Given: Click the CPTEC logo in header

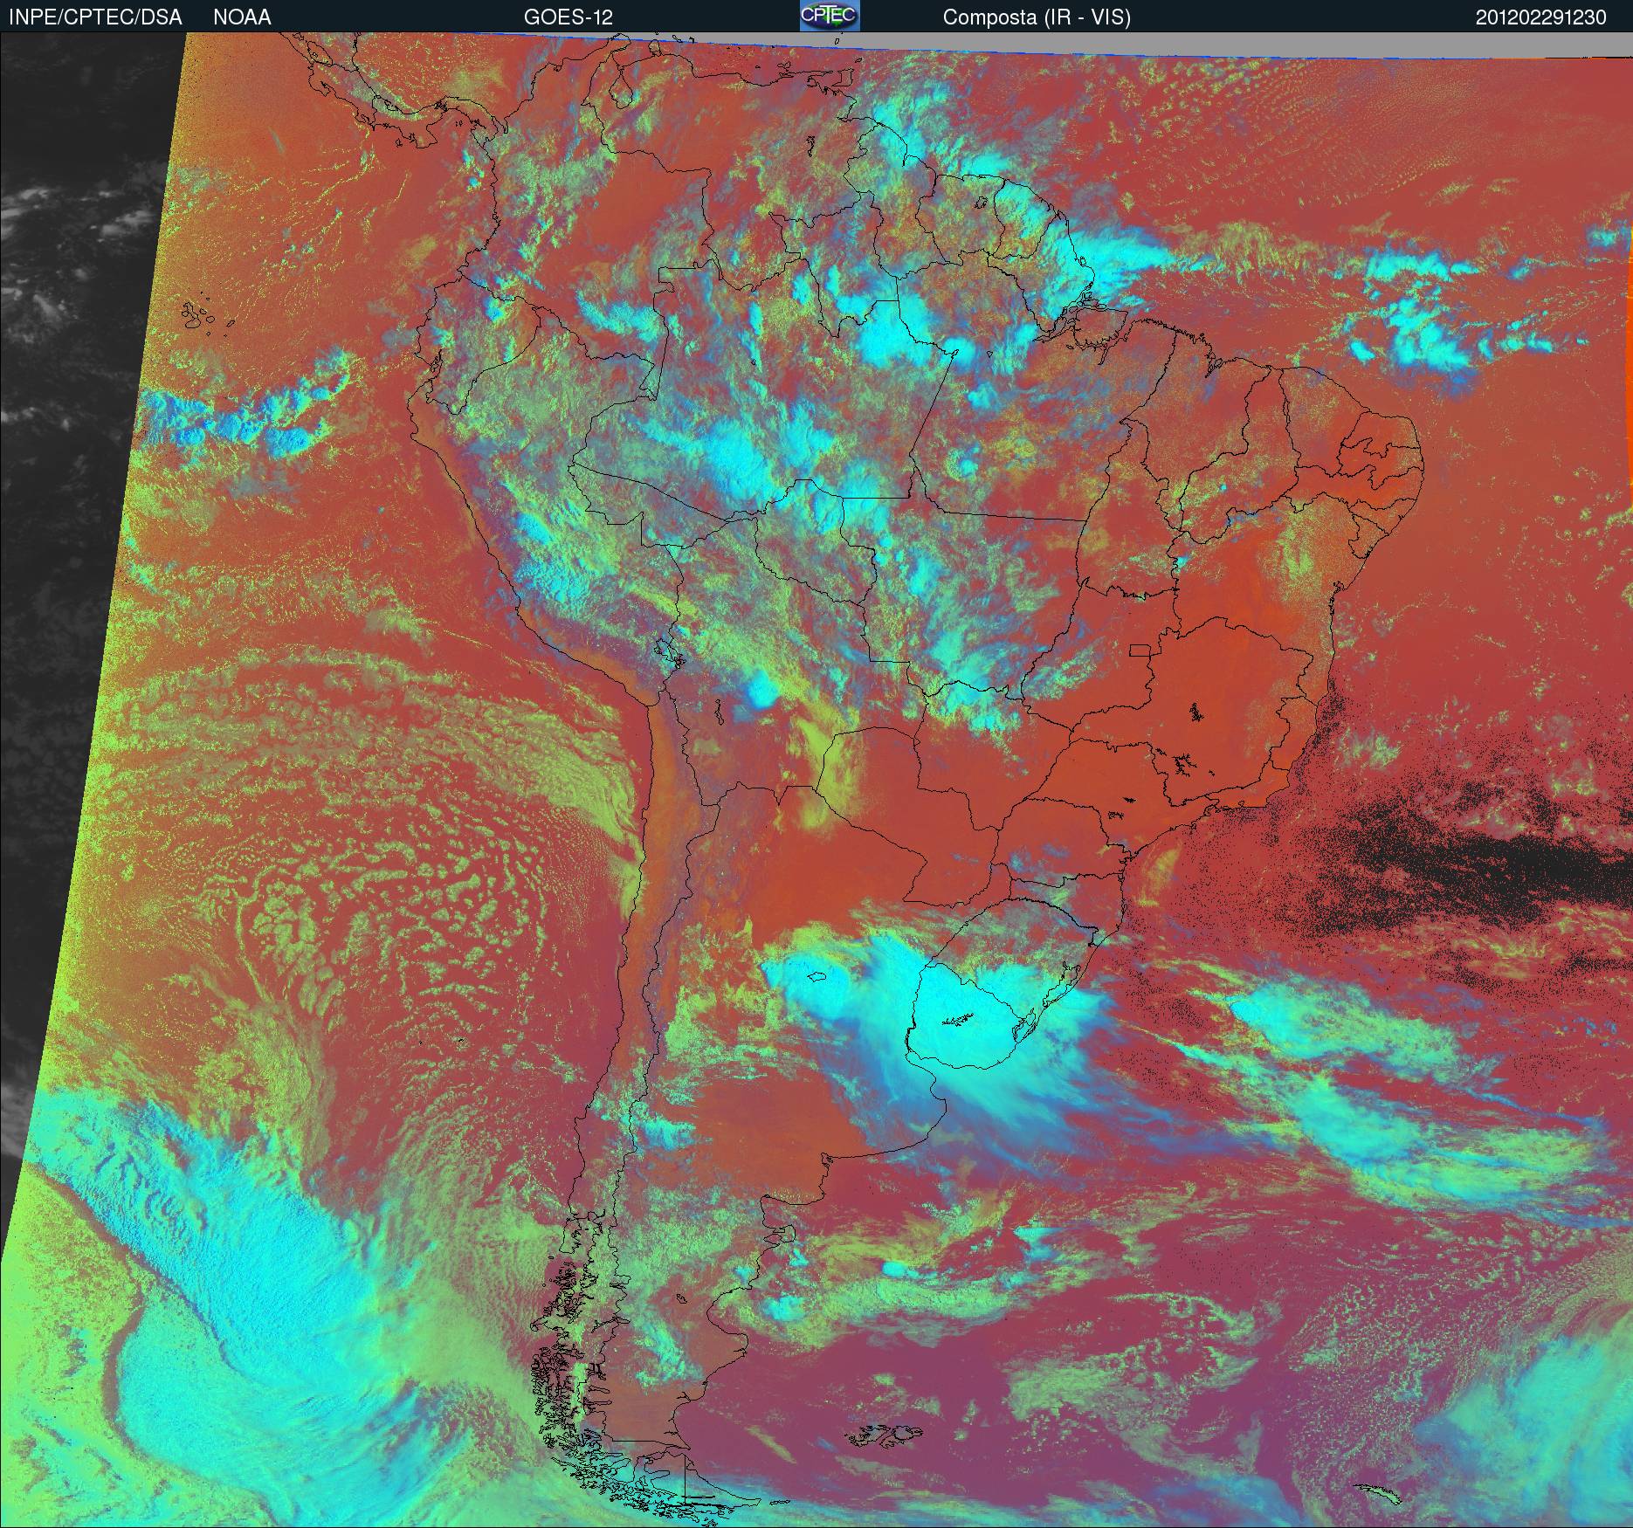Looking at the screenshot, I should pos(830,16).
